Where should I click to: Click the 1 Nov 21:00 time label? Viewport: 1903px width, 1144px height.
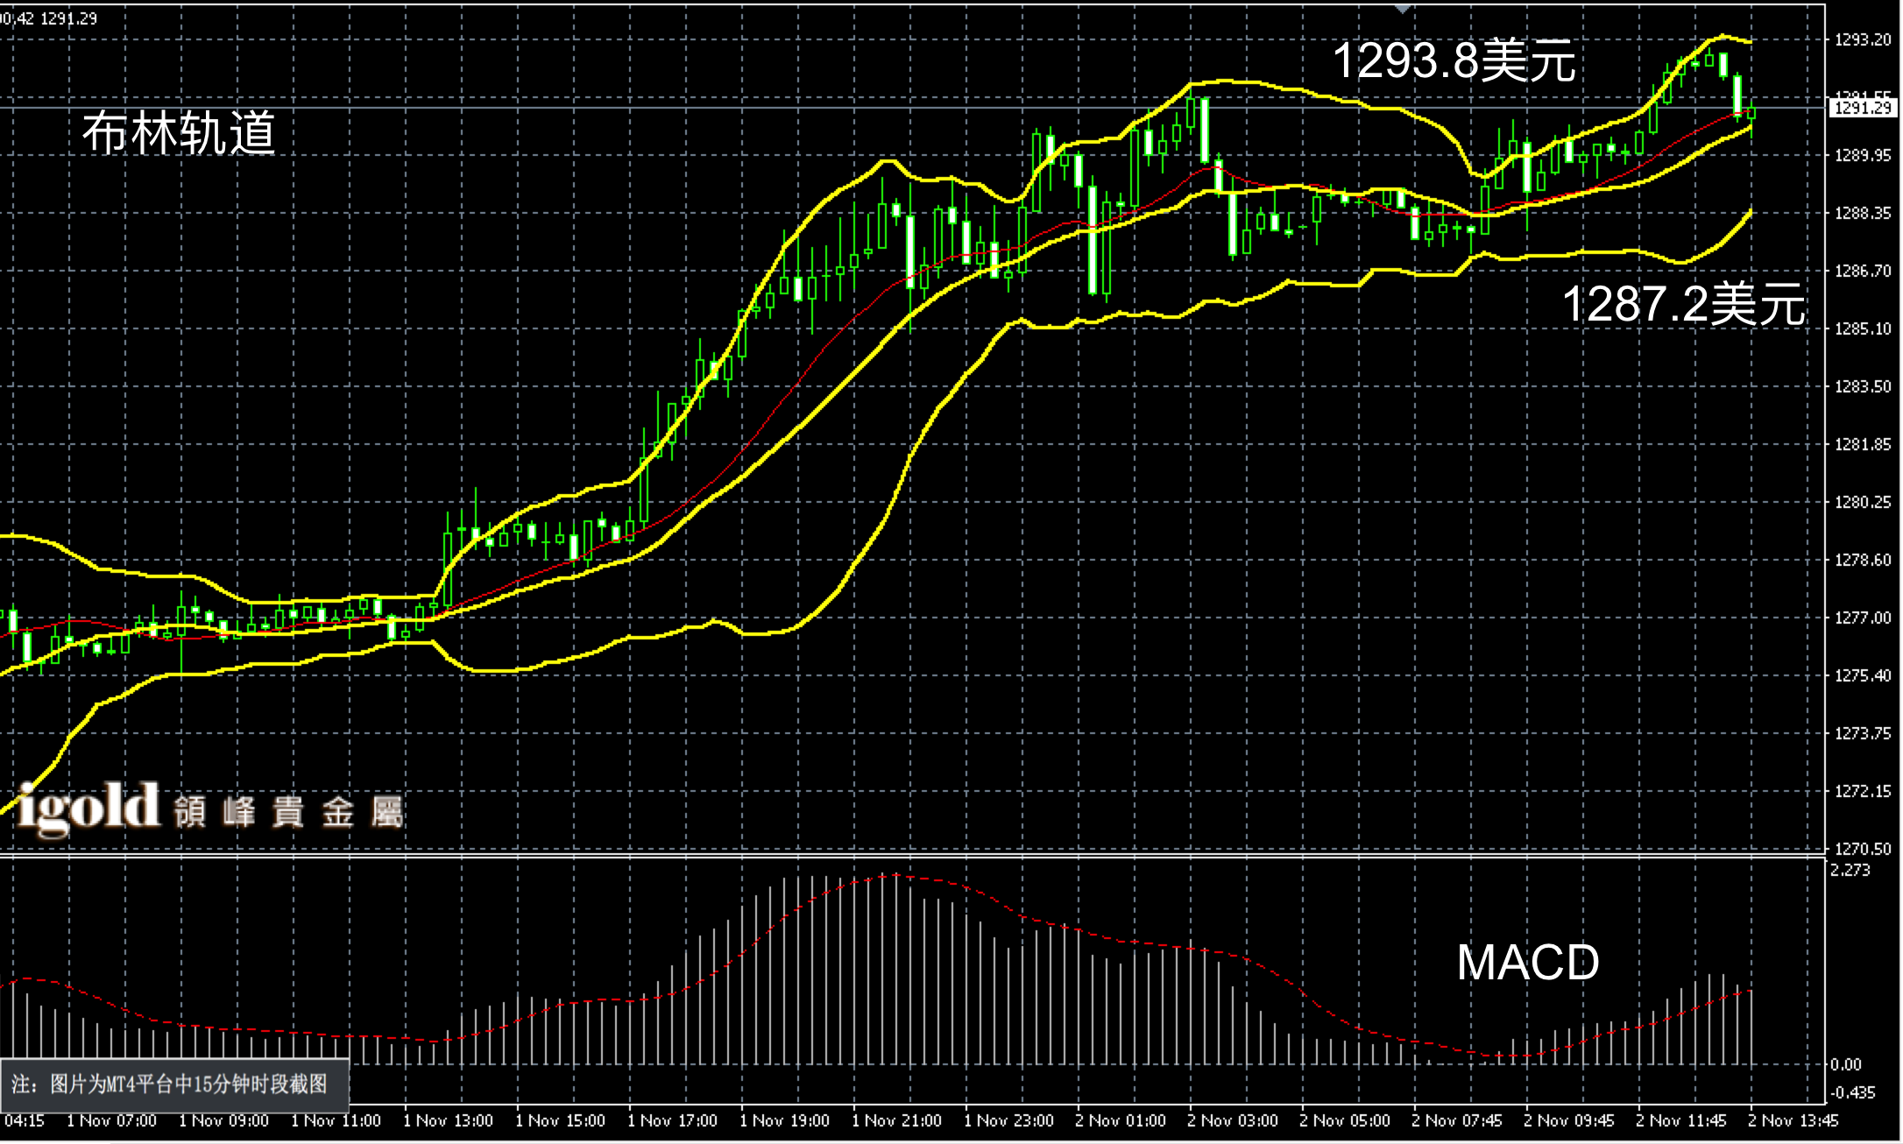click(896, 1120)
